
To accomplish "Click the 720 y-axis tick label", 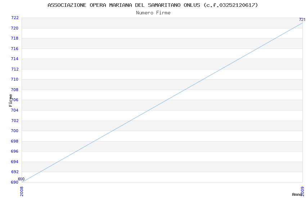I will 15,28.
